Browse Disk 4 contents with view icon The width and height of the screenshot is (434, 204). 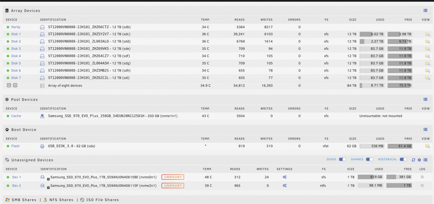pyautogui.click(x=427, y=56)
